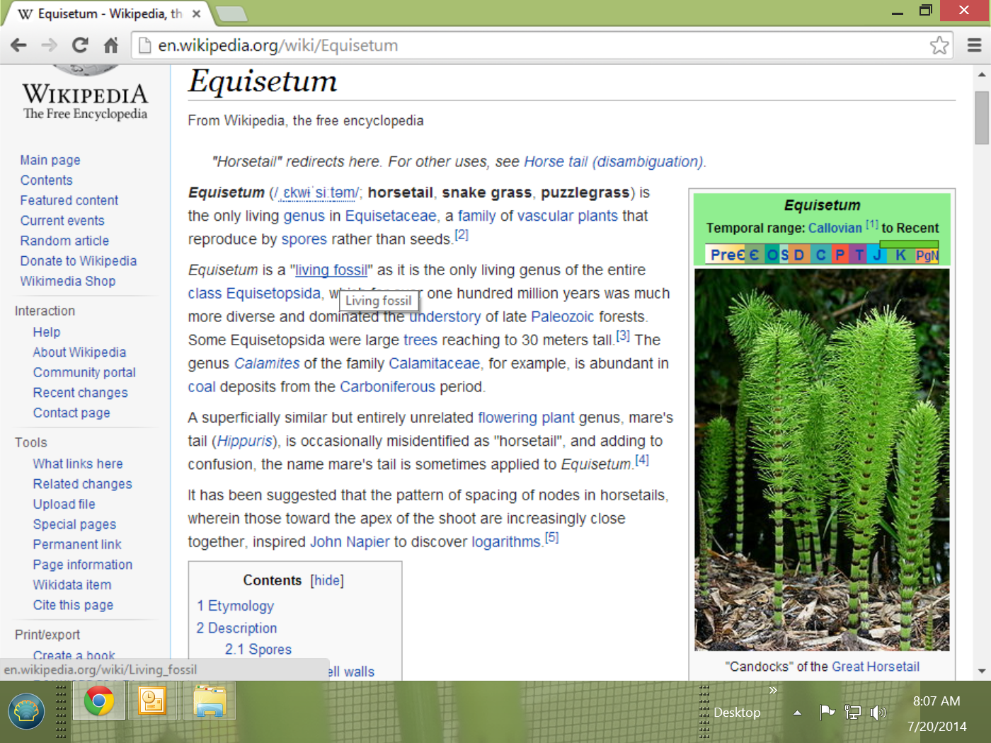The image size is (991, 743).
Task: Open the Wikidata item
Action: [x=72, y=584]
